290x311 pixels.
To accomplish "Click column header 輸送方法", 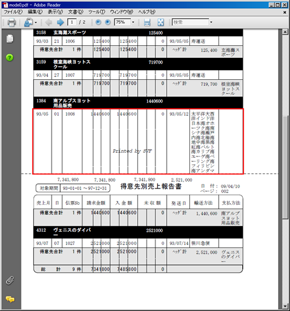I will click(x=203, y=203).
